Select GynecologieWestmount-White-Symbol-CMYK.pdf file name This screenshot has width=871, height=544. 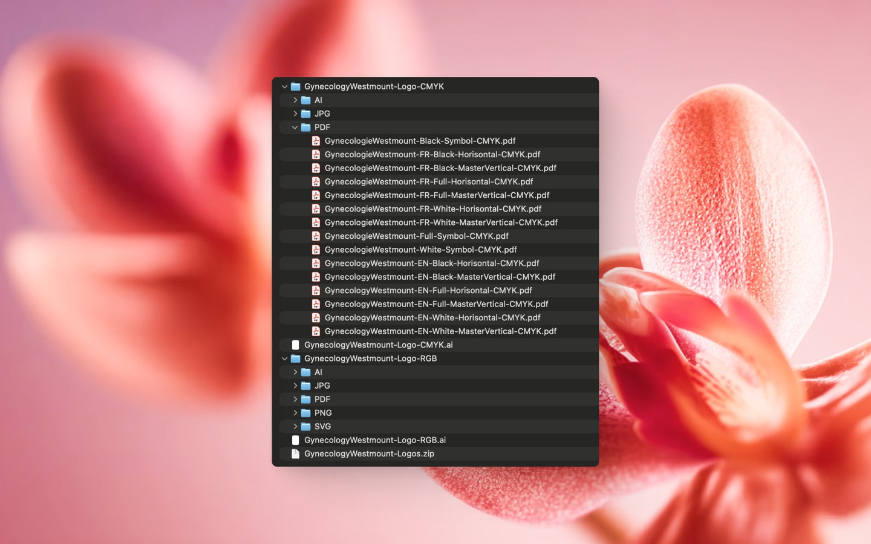420,250
